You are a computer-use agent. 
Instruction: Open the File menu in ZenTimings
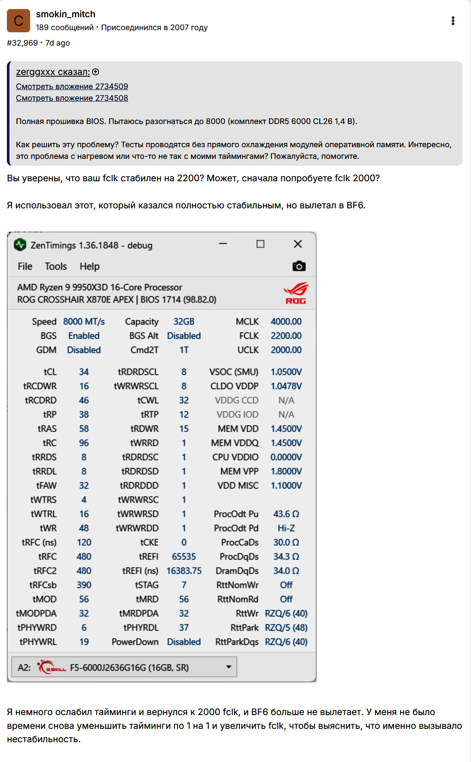(25, 266)
